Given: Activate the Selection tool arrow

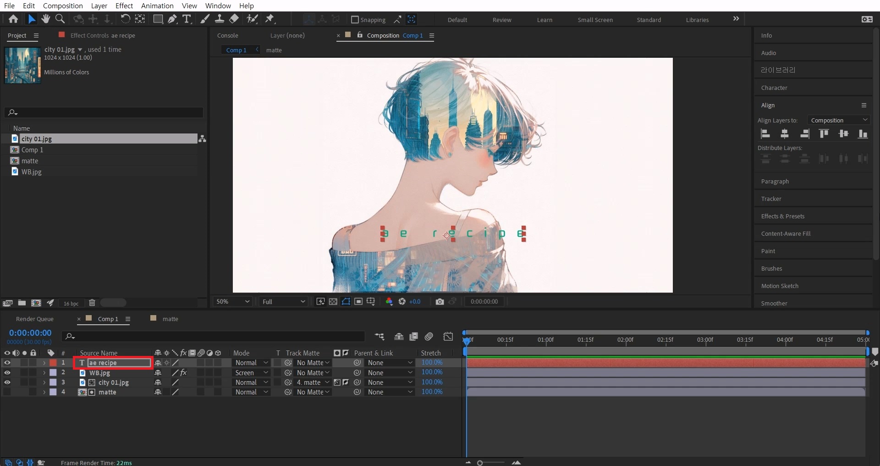Looking at the screenshot, I should (31, 19).
